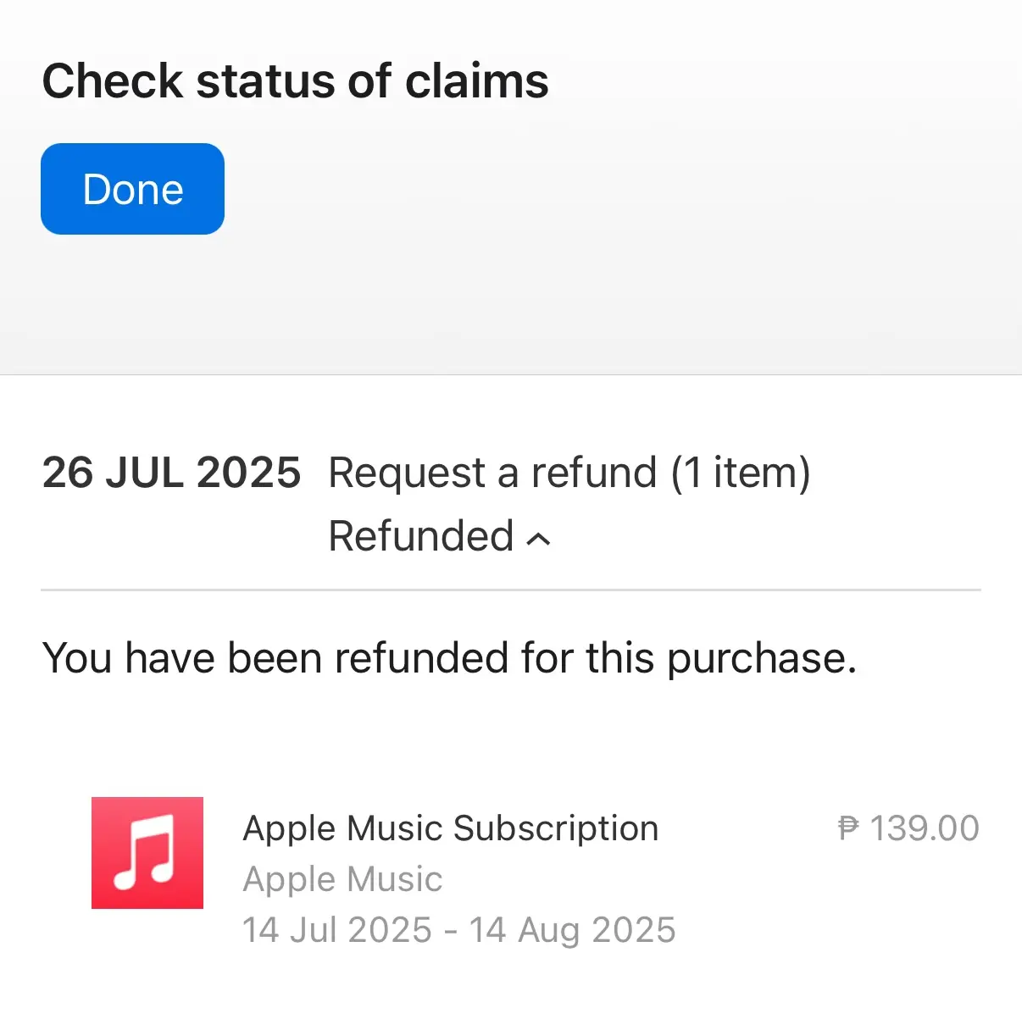Open the Apple Music app icon

click(147, 853)
